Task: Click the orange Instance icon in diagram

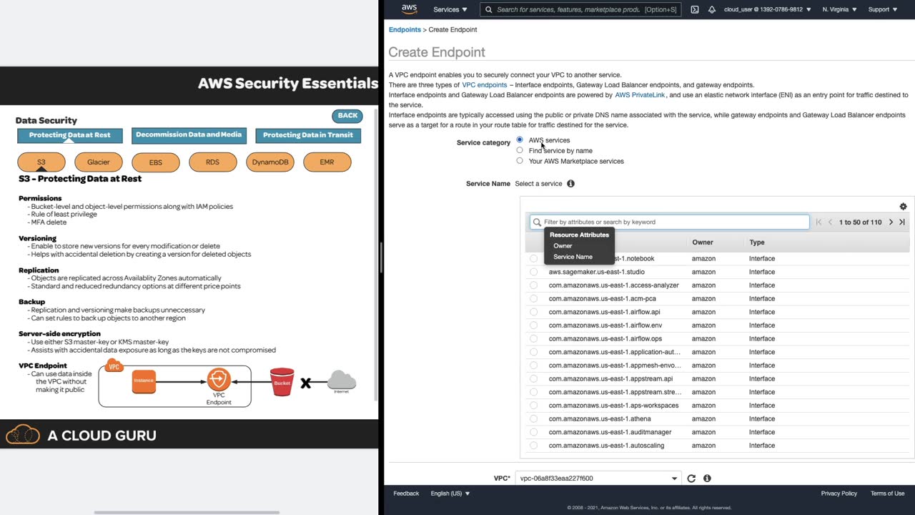Action: click(144, 381)
